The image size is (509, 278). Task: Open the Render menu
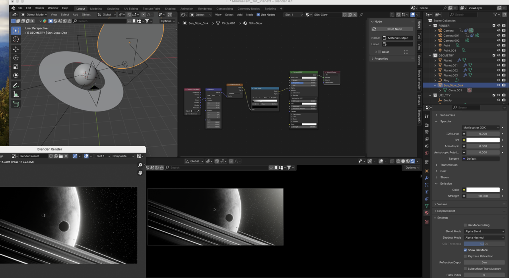[x=39, y=8]
